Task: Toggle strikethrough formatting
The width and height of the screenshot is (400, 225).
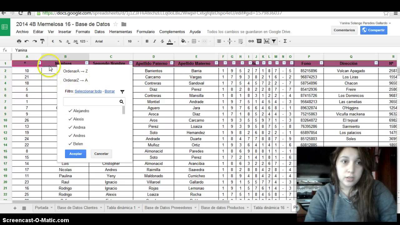Action: (162, 41)
